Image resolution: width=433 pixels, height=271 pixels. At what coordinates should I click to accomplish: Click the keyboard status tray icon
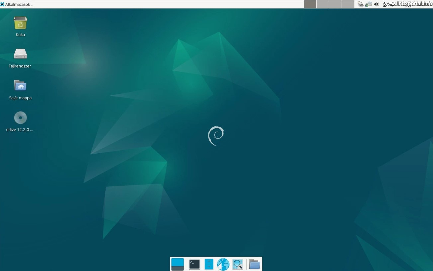tap(368, 4)
